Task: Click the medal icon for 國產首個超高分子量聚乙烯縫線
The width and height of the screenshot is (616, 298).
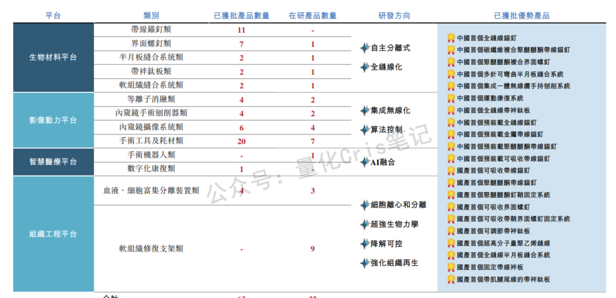Action: (x=451, y=243)
